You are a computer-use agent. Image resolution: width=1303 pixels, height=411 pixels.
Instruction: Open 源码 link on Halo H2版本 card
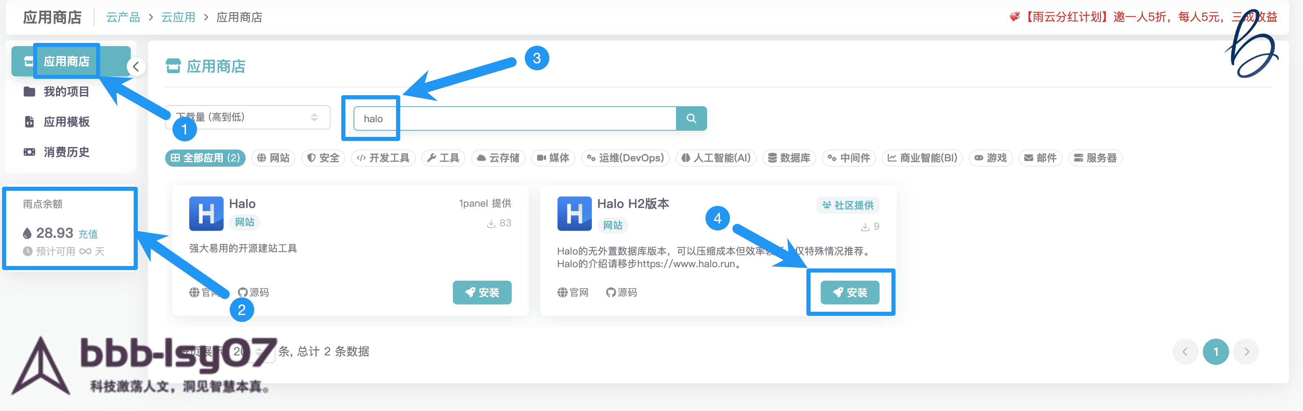(621, 292)
